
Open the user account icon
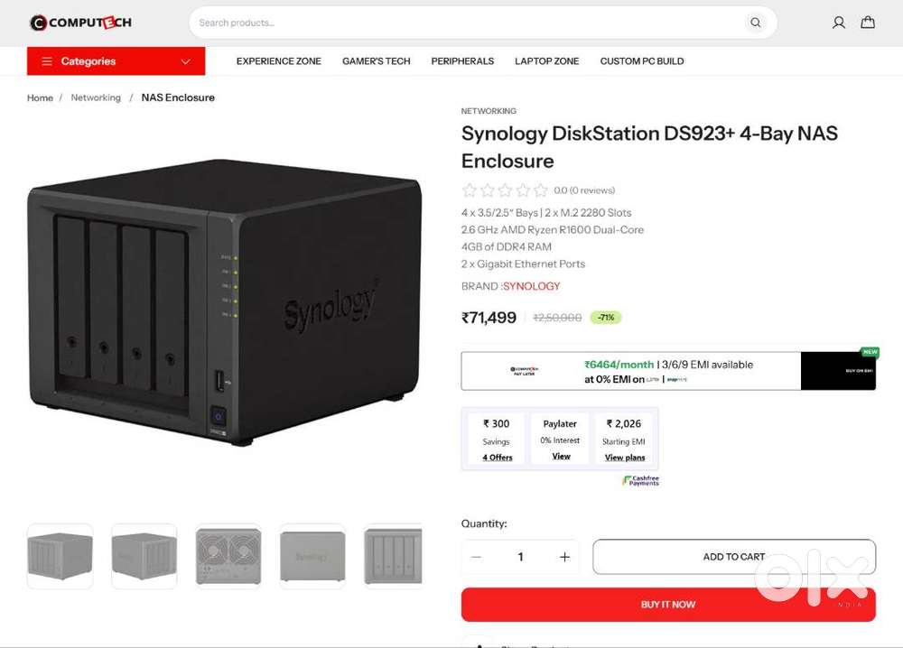coord(839,23)
